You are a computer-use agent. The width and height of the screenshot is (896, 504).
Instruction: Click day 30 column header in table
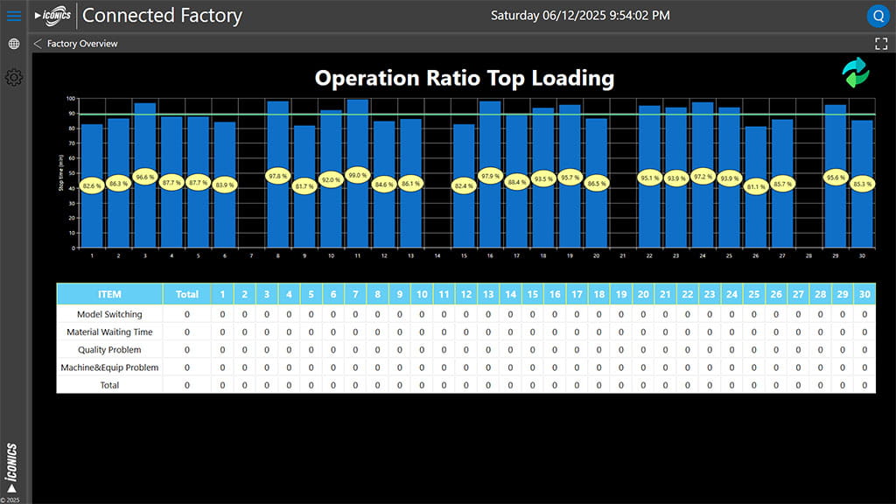(864, 294)
